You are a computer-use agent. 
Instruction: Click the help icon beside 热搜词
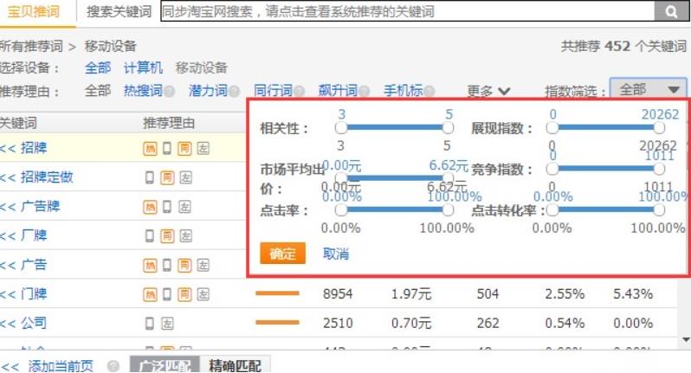tap(170, 91)
